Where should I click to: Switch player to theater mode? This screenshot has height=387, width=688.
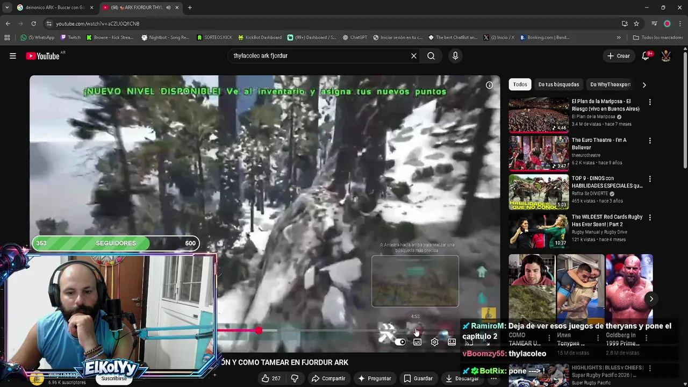[x=451, y=342]
